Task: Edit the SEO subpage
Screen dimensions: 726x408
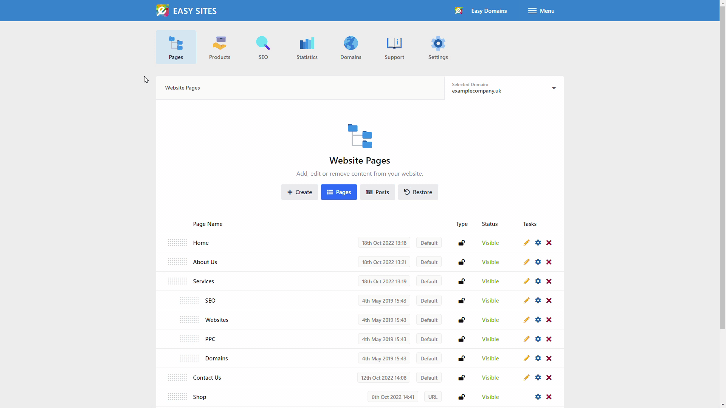Action: click(x=526, y=300)
